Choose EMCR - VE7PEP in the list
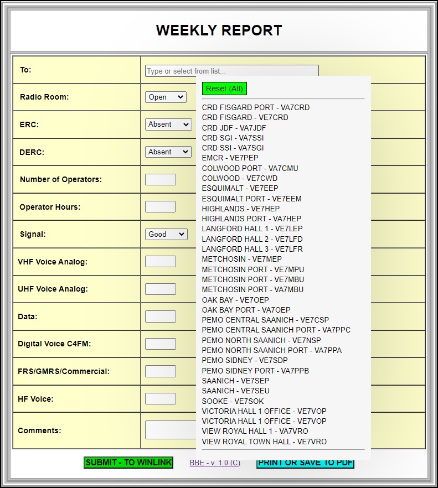 [230, 158]
